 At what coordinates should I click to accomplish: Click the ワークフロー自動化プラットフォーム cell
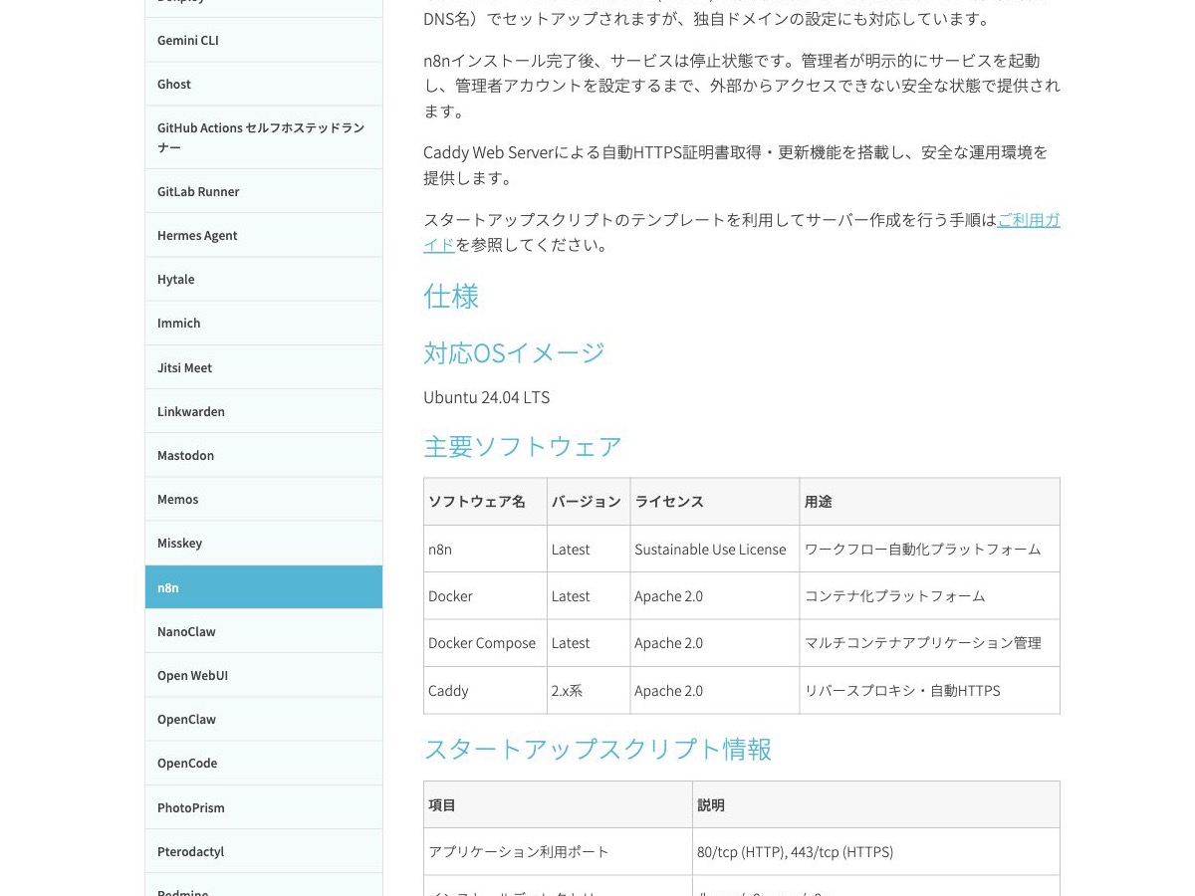click(929, 549)
